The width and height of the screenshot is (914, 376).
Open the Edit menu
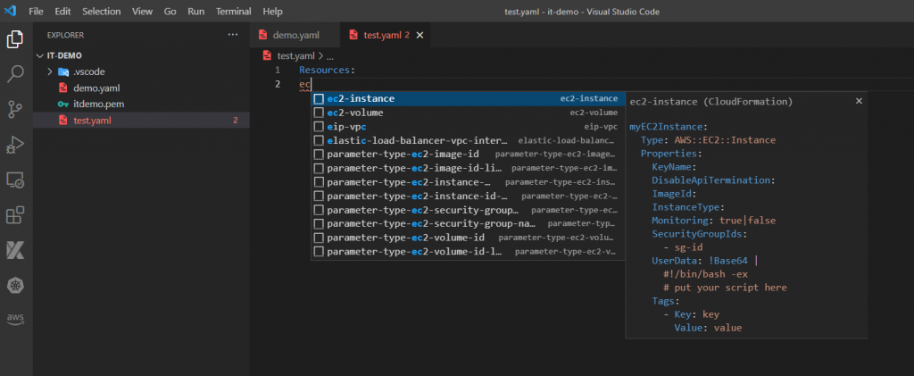tap(63, 11)
